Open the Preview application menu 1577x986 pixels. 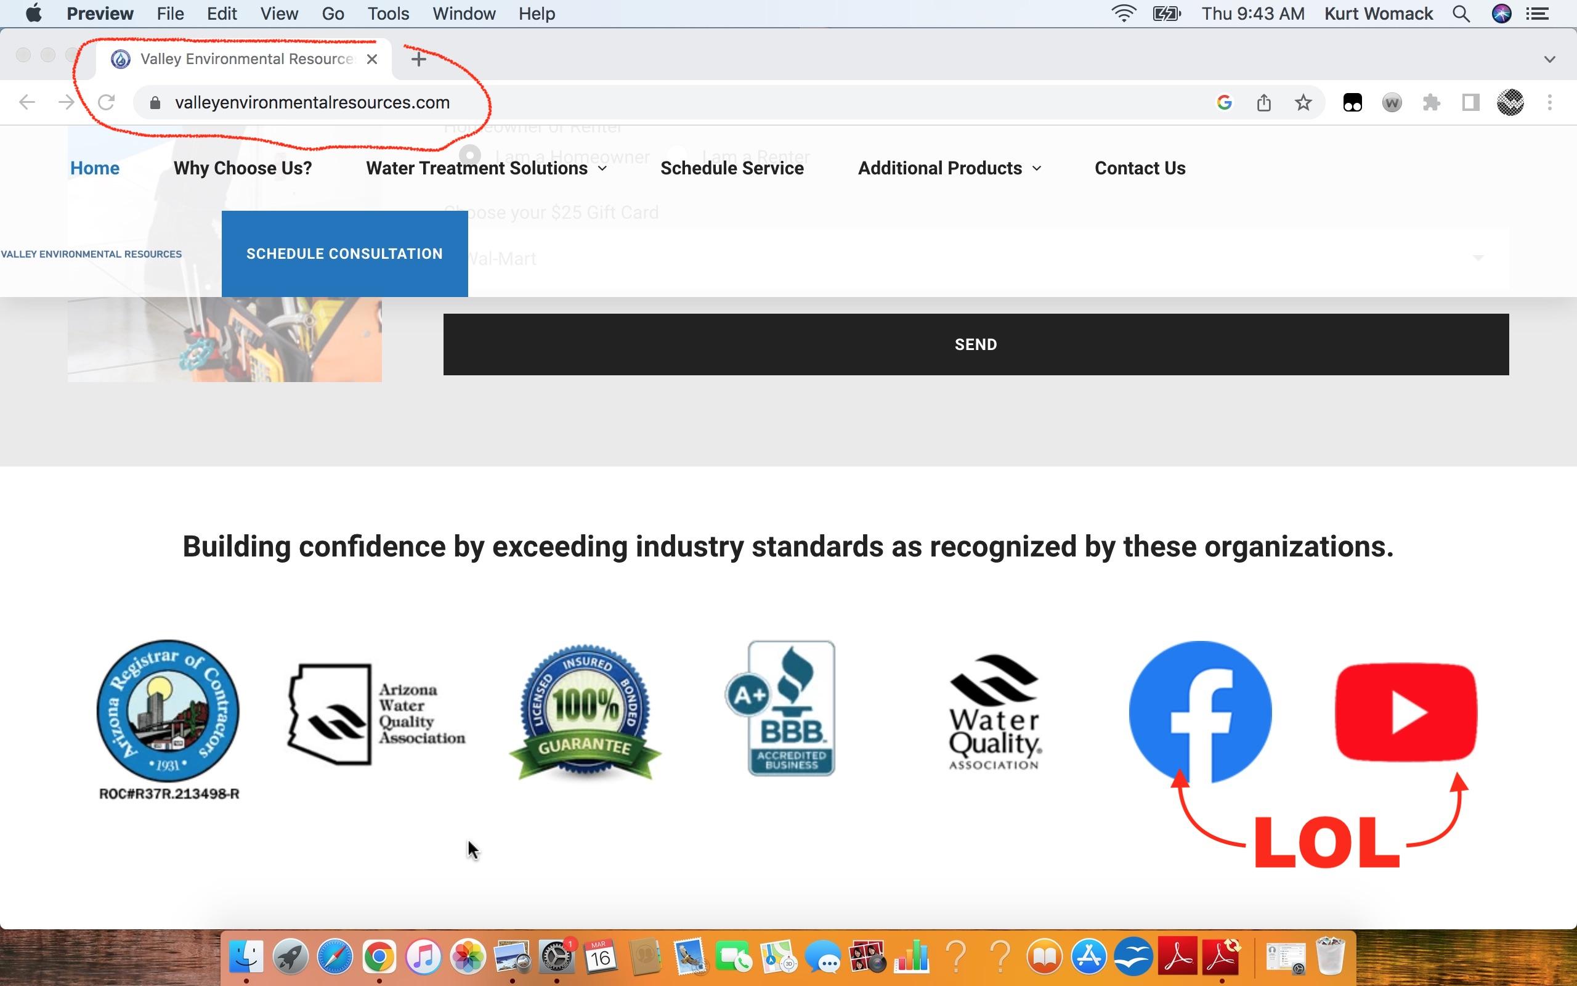[x=100, y=14]
